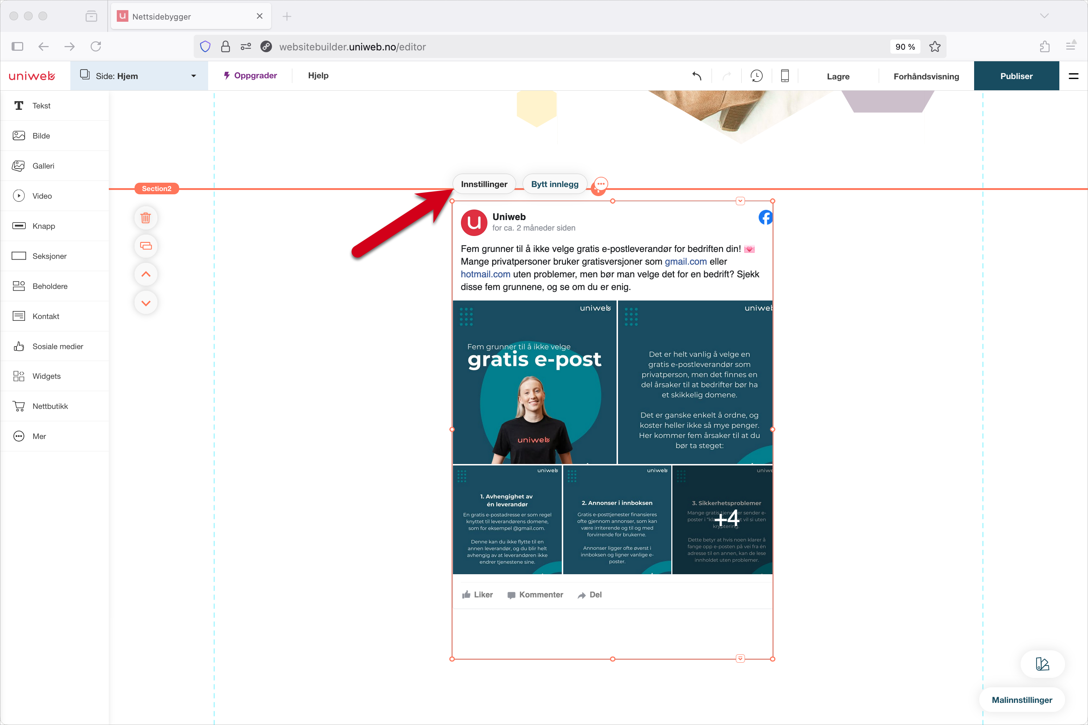Reload the browser page
The width and height of the screenshot is (1088, 725).
pyautogui.click(x=96, y=46)
